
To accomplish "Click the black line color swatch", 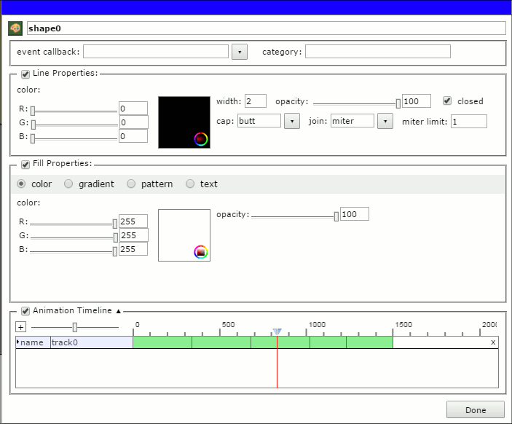I will click(x=184, y=122).
